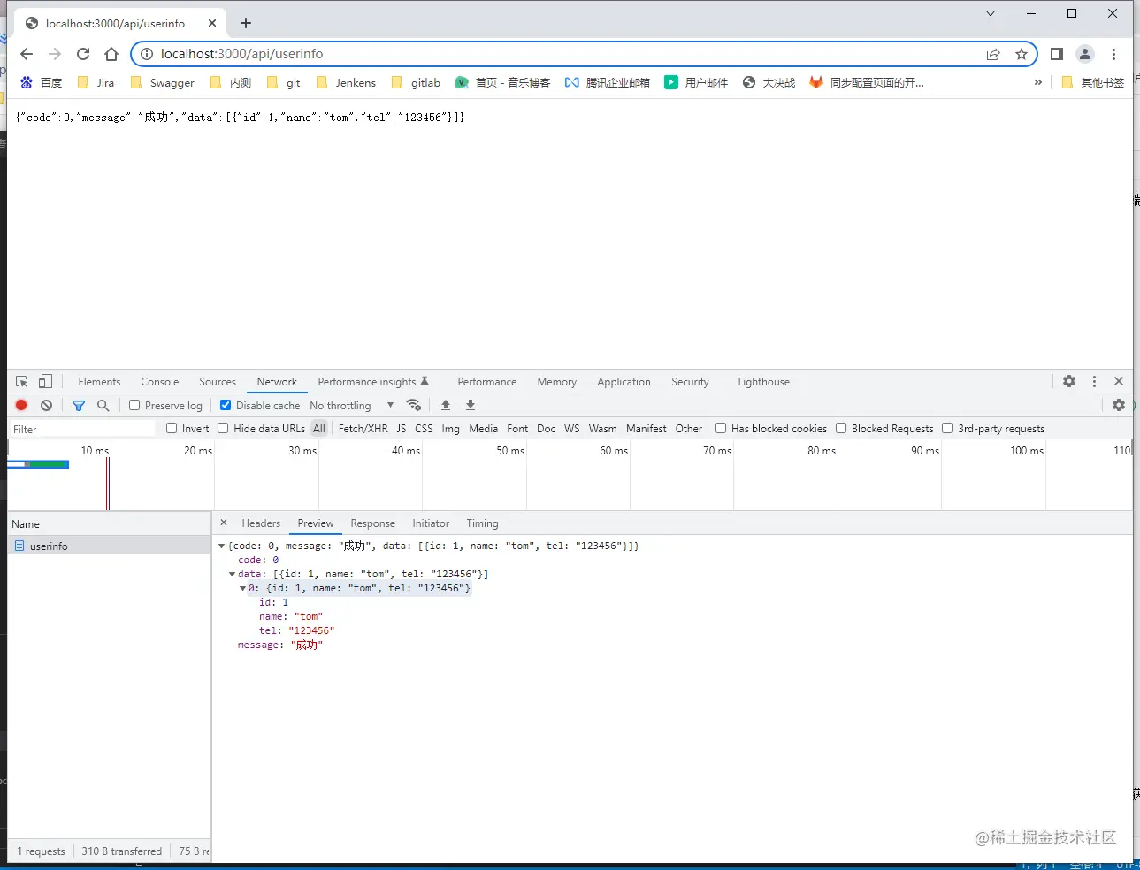
Task: Open the browser home page
Action: click(111, 54)
